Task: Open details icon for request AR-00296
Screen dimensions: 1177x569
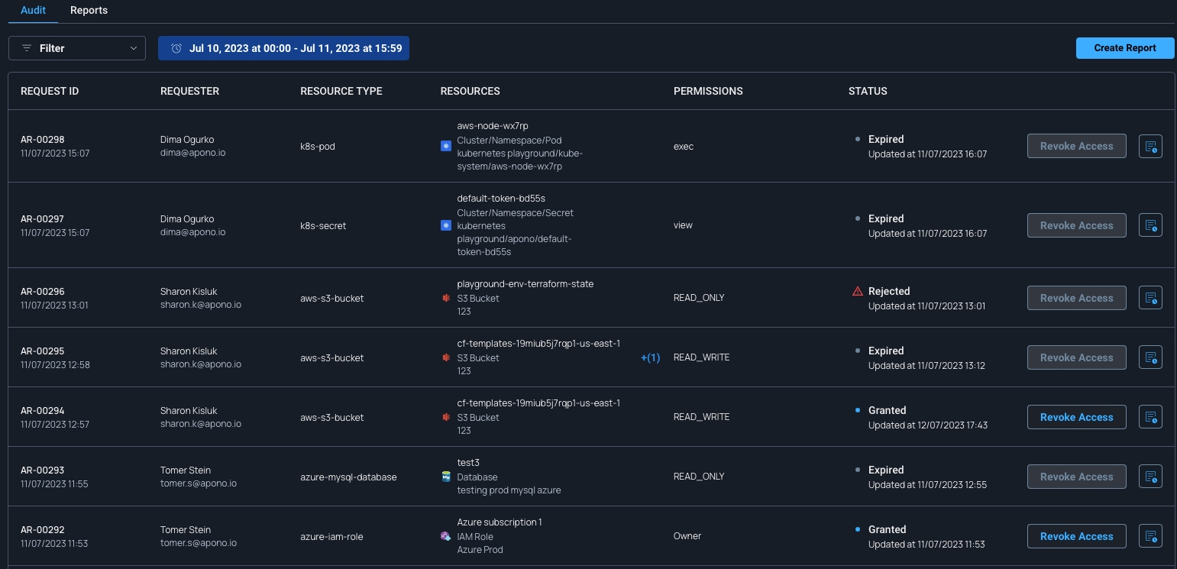Action: point(1150,298)
